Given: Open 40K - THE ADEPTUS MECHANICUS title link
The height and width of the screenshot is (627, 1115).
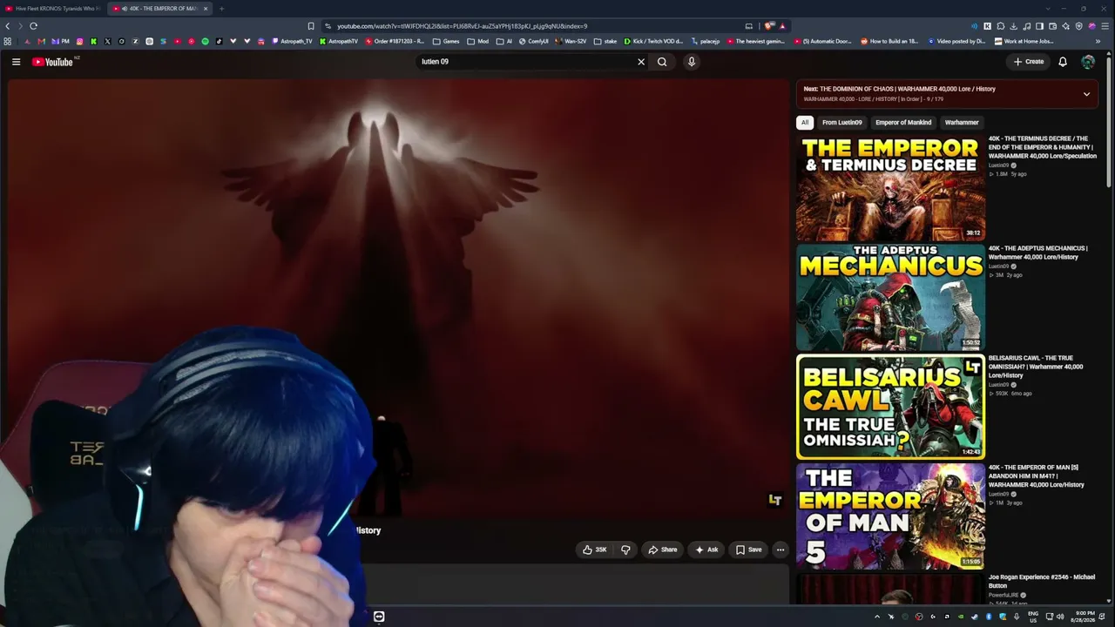Looking at the screenshot, I should point(1037,253).
